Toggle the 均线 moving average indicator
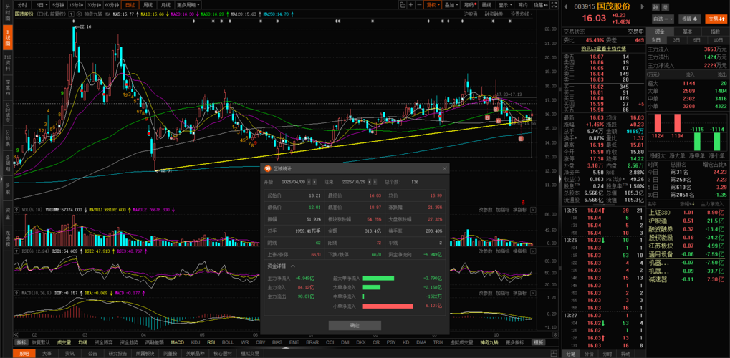The image size is (730, 358). 83,342
